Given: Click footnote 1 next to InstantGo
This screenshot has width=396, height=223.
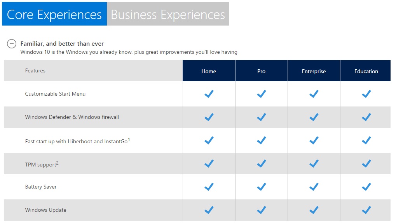Looking at the screenshot, I should click(129, 139).
